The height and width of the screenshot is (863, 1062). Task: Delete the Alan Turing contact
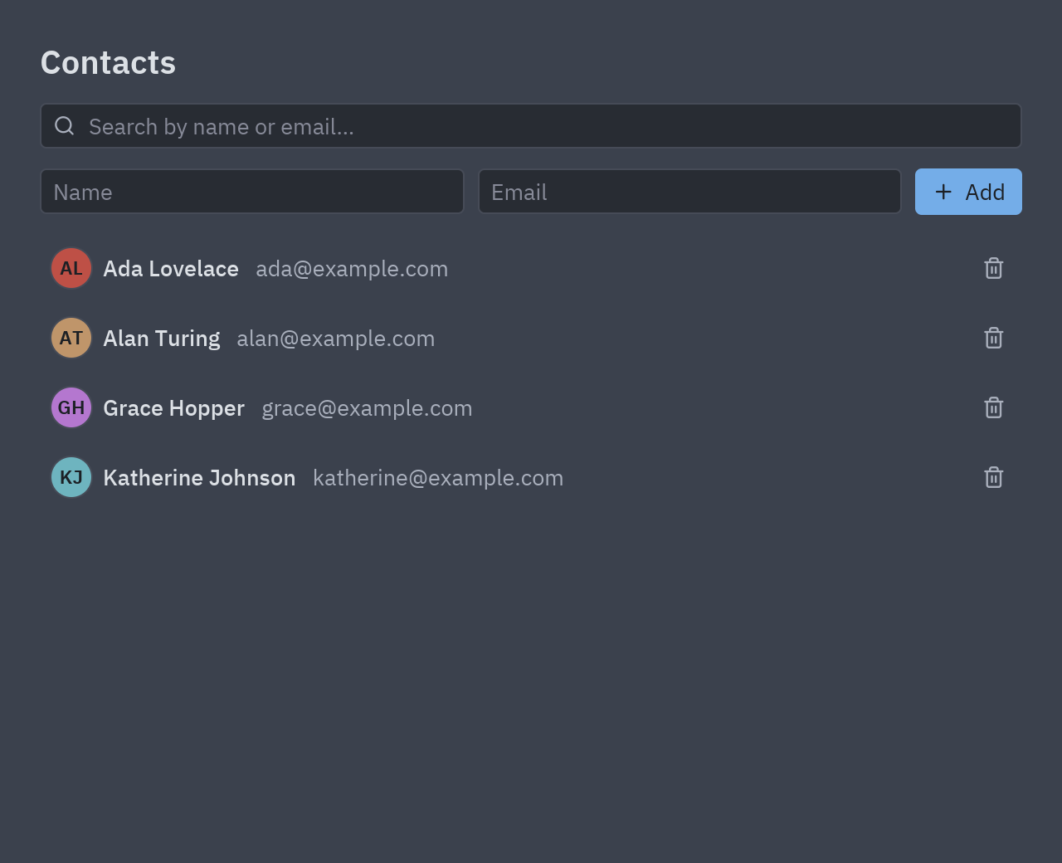[x=993, y=339]
